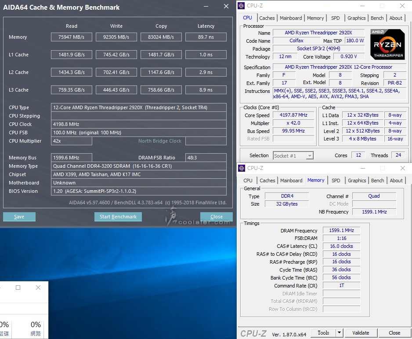The image size is (412, 339).
Task: Close bottom CPU-Z window with title X
Action: (x=402, y=168)
